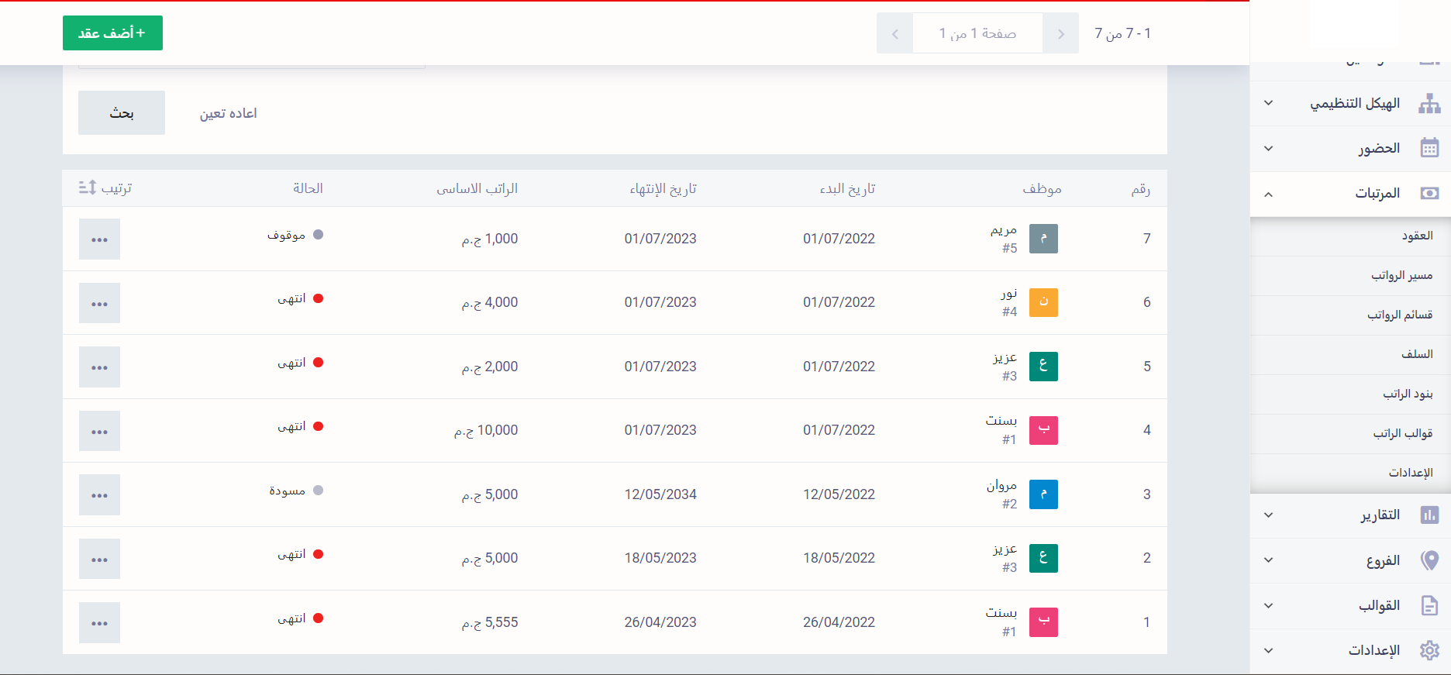Click the attendance calendar icon

pos(1429,148)
